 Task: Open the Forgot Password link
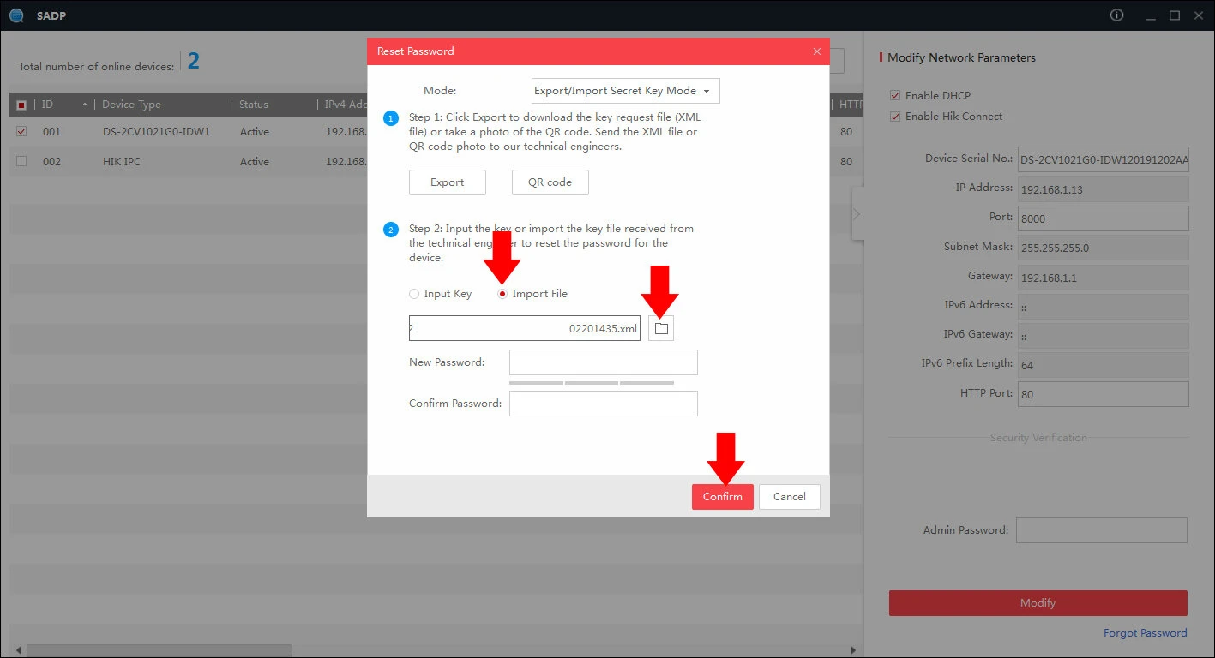click(1145, 633)
